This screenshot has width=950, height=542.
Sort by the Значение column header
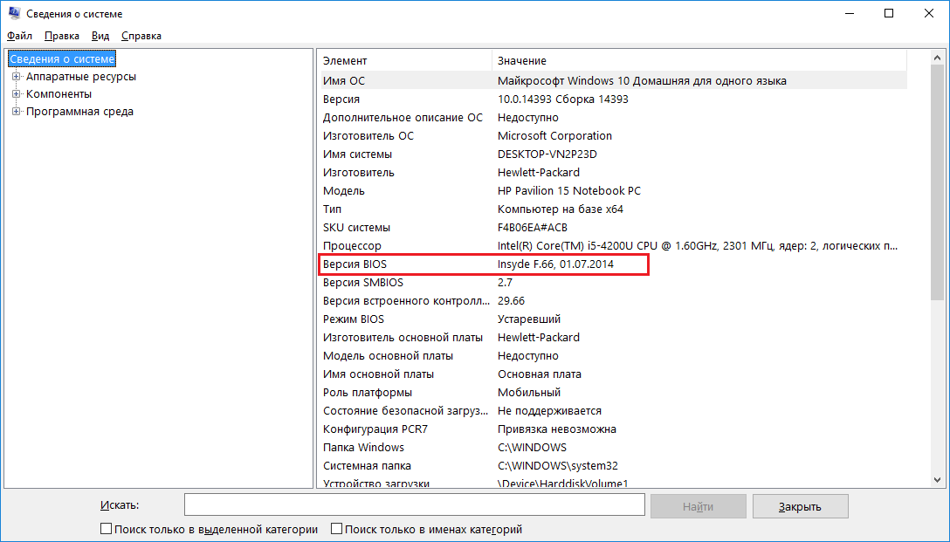(x=699, y=61)
